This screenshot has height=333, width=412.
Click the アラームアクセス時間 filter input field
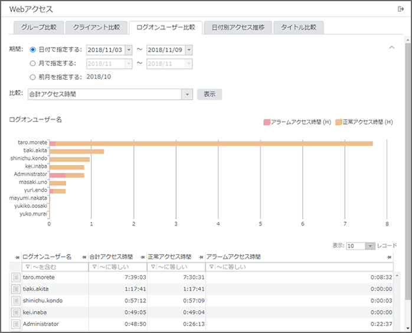point(302,267)
